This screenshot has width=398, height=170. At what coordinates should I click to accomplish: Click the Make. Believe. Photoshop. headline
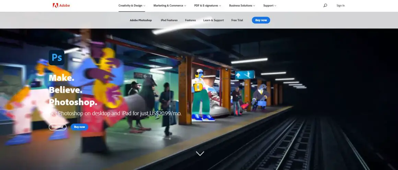[x=73, y=90]
